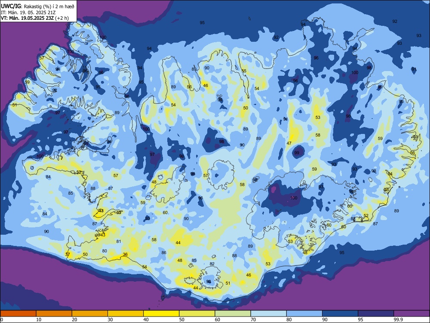Screen dimensions: 430x323
Task: Click the 'VT: Mán. 19.05.2025 23Z' line
Action: click(x=27, y=18)
